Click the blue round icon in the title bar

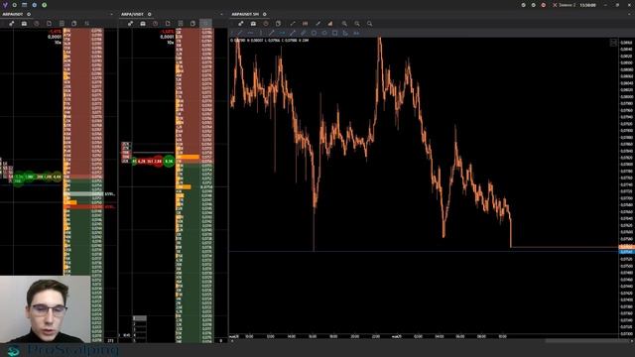coord(34,5)
